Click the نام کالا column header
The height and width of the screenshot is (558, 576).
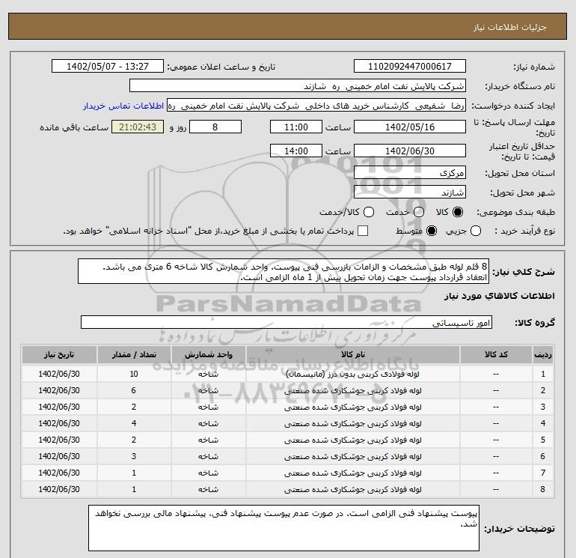point(352,354)
